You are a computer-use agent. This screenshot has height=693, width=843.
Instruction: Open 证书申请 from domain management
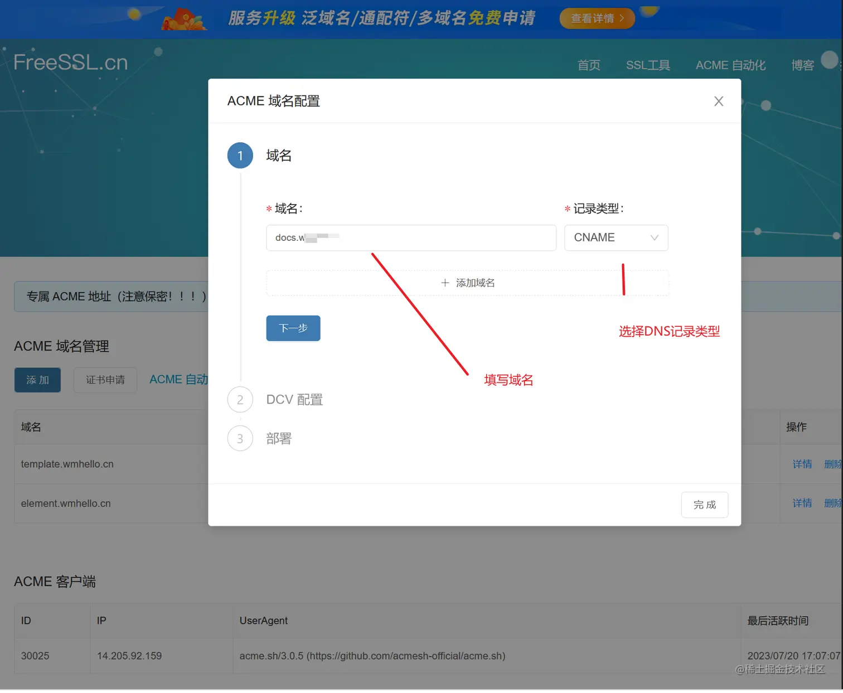pyautogui.click(x=105, y=380)
